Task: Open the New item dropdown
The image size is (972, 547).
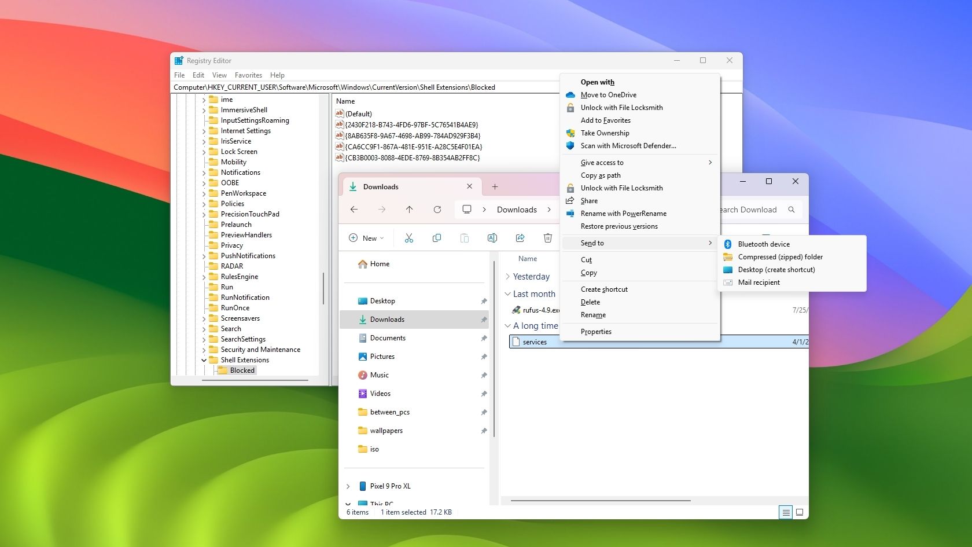Action: (x=367, y=238)
